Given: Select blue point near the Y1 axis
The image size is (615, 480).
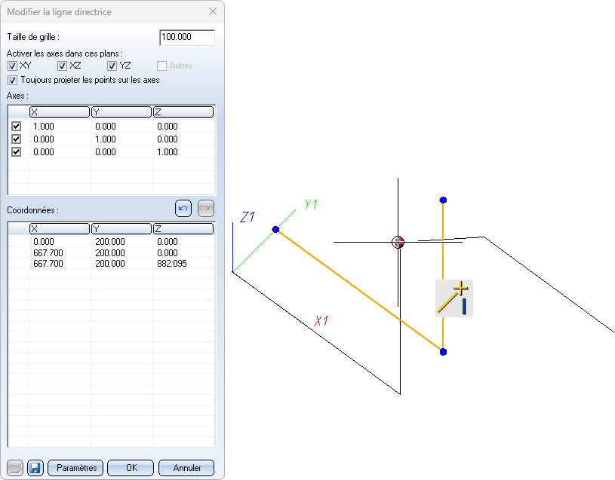Looking at the screenshot, I should [275, 229].
